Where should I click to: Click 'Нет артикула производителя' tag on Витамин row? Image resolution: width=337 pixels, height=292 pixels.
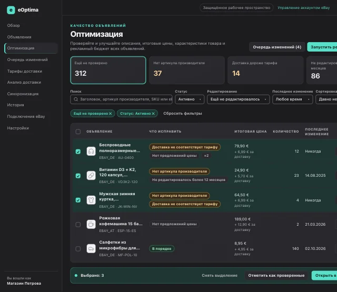[x=180, y=172]
